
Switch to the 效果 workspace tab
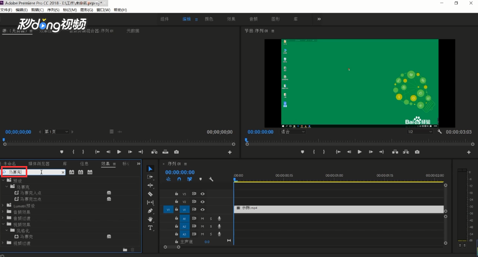pos(231,19)
